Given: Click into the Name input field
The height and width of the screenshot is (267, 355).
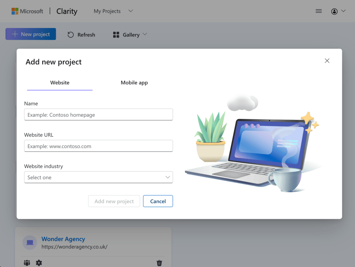Looking at the screenshot, I should (x=98, y=115).
